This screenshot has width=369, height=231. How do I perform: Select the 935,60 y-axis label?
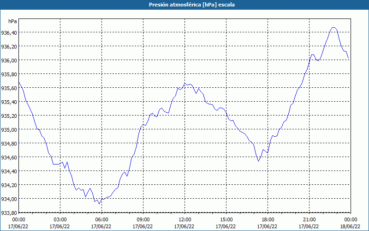point(9,88)
